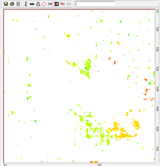
Task: Open the color palette scale tool
Action: point(26,4)
